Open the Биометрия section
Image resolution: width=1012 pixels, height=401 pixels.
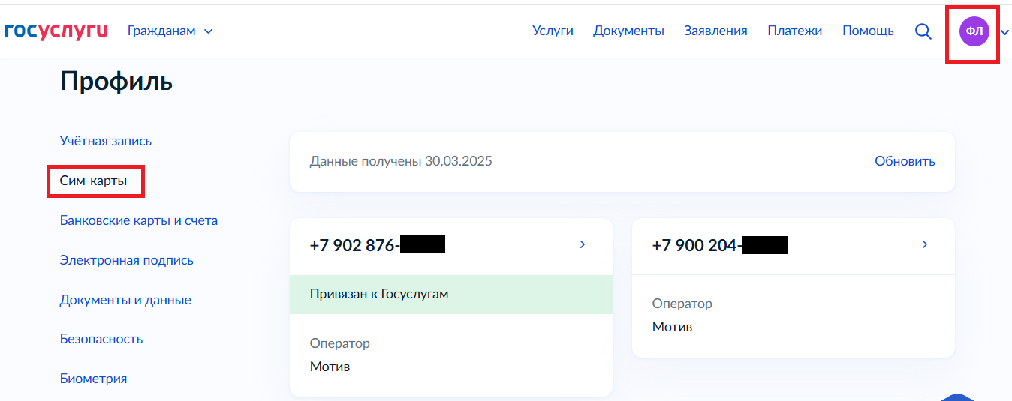coord(93,379)
